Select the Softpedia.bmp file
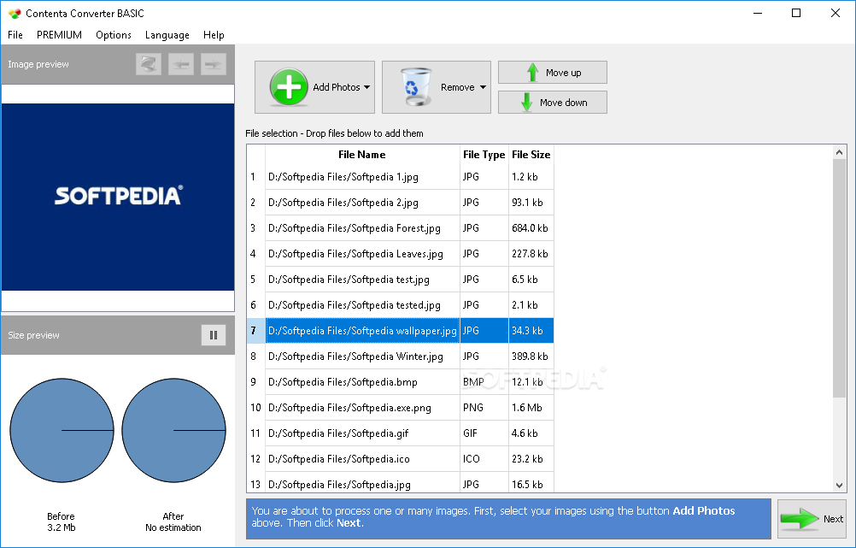Image resolution: width=856 pixels, height=548 pixels. pyautogui.click(x=362, y=382)
